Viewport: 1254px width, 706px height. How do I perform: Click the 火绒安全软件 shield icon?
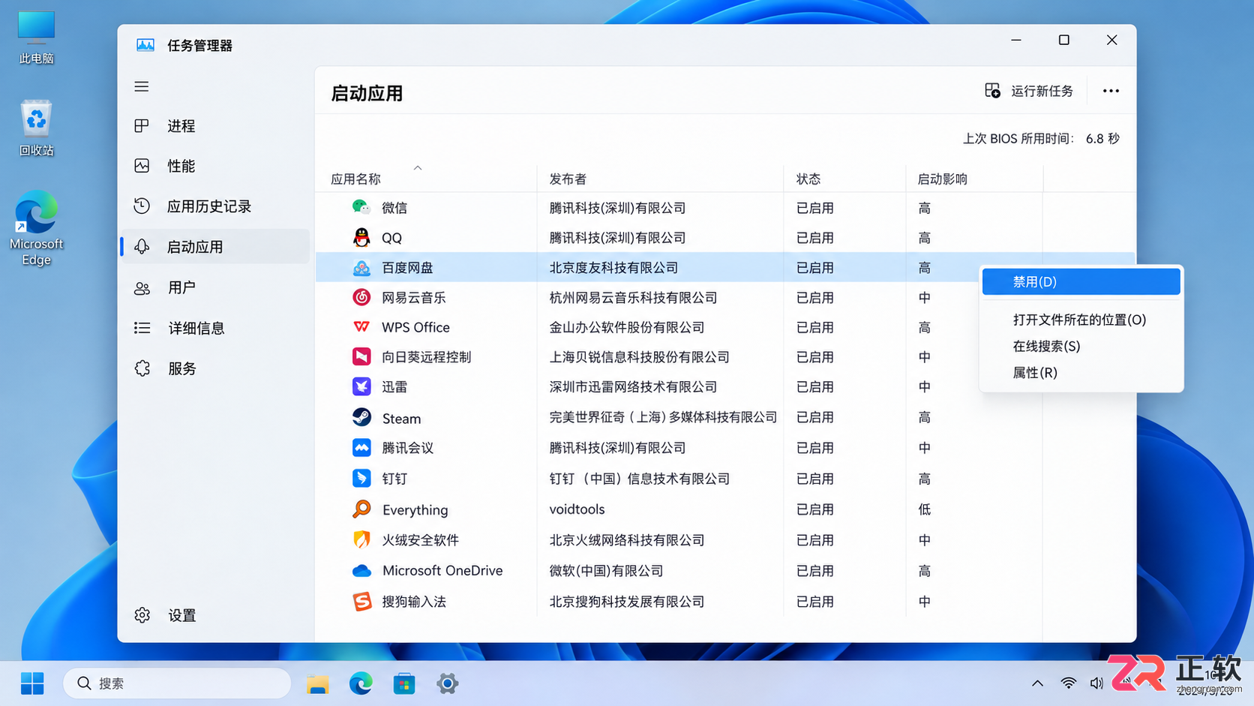point(361,539)
